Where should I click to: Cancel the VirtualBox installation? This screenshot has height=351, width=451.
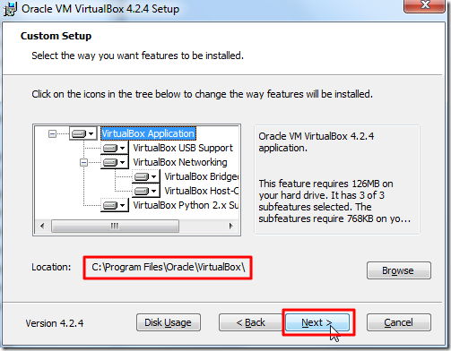[399, 322]
